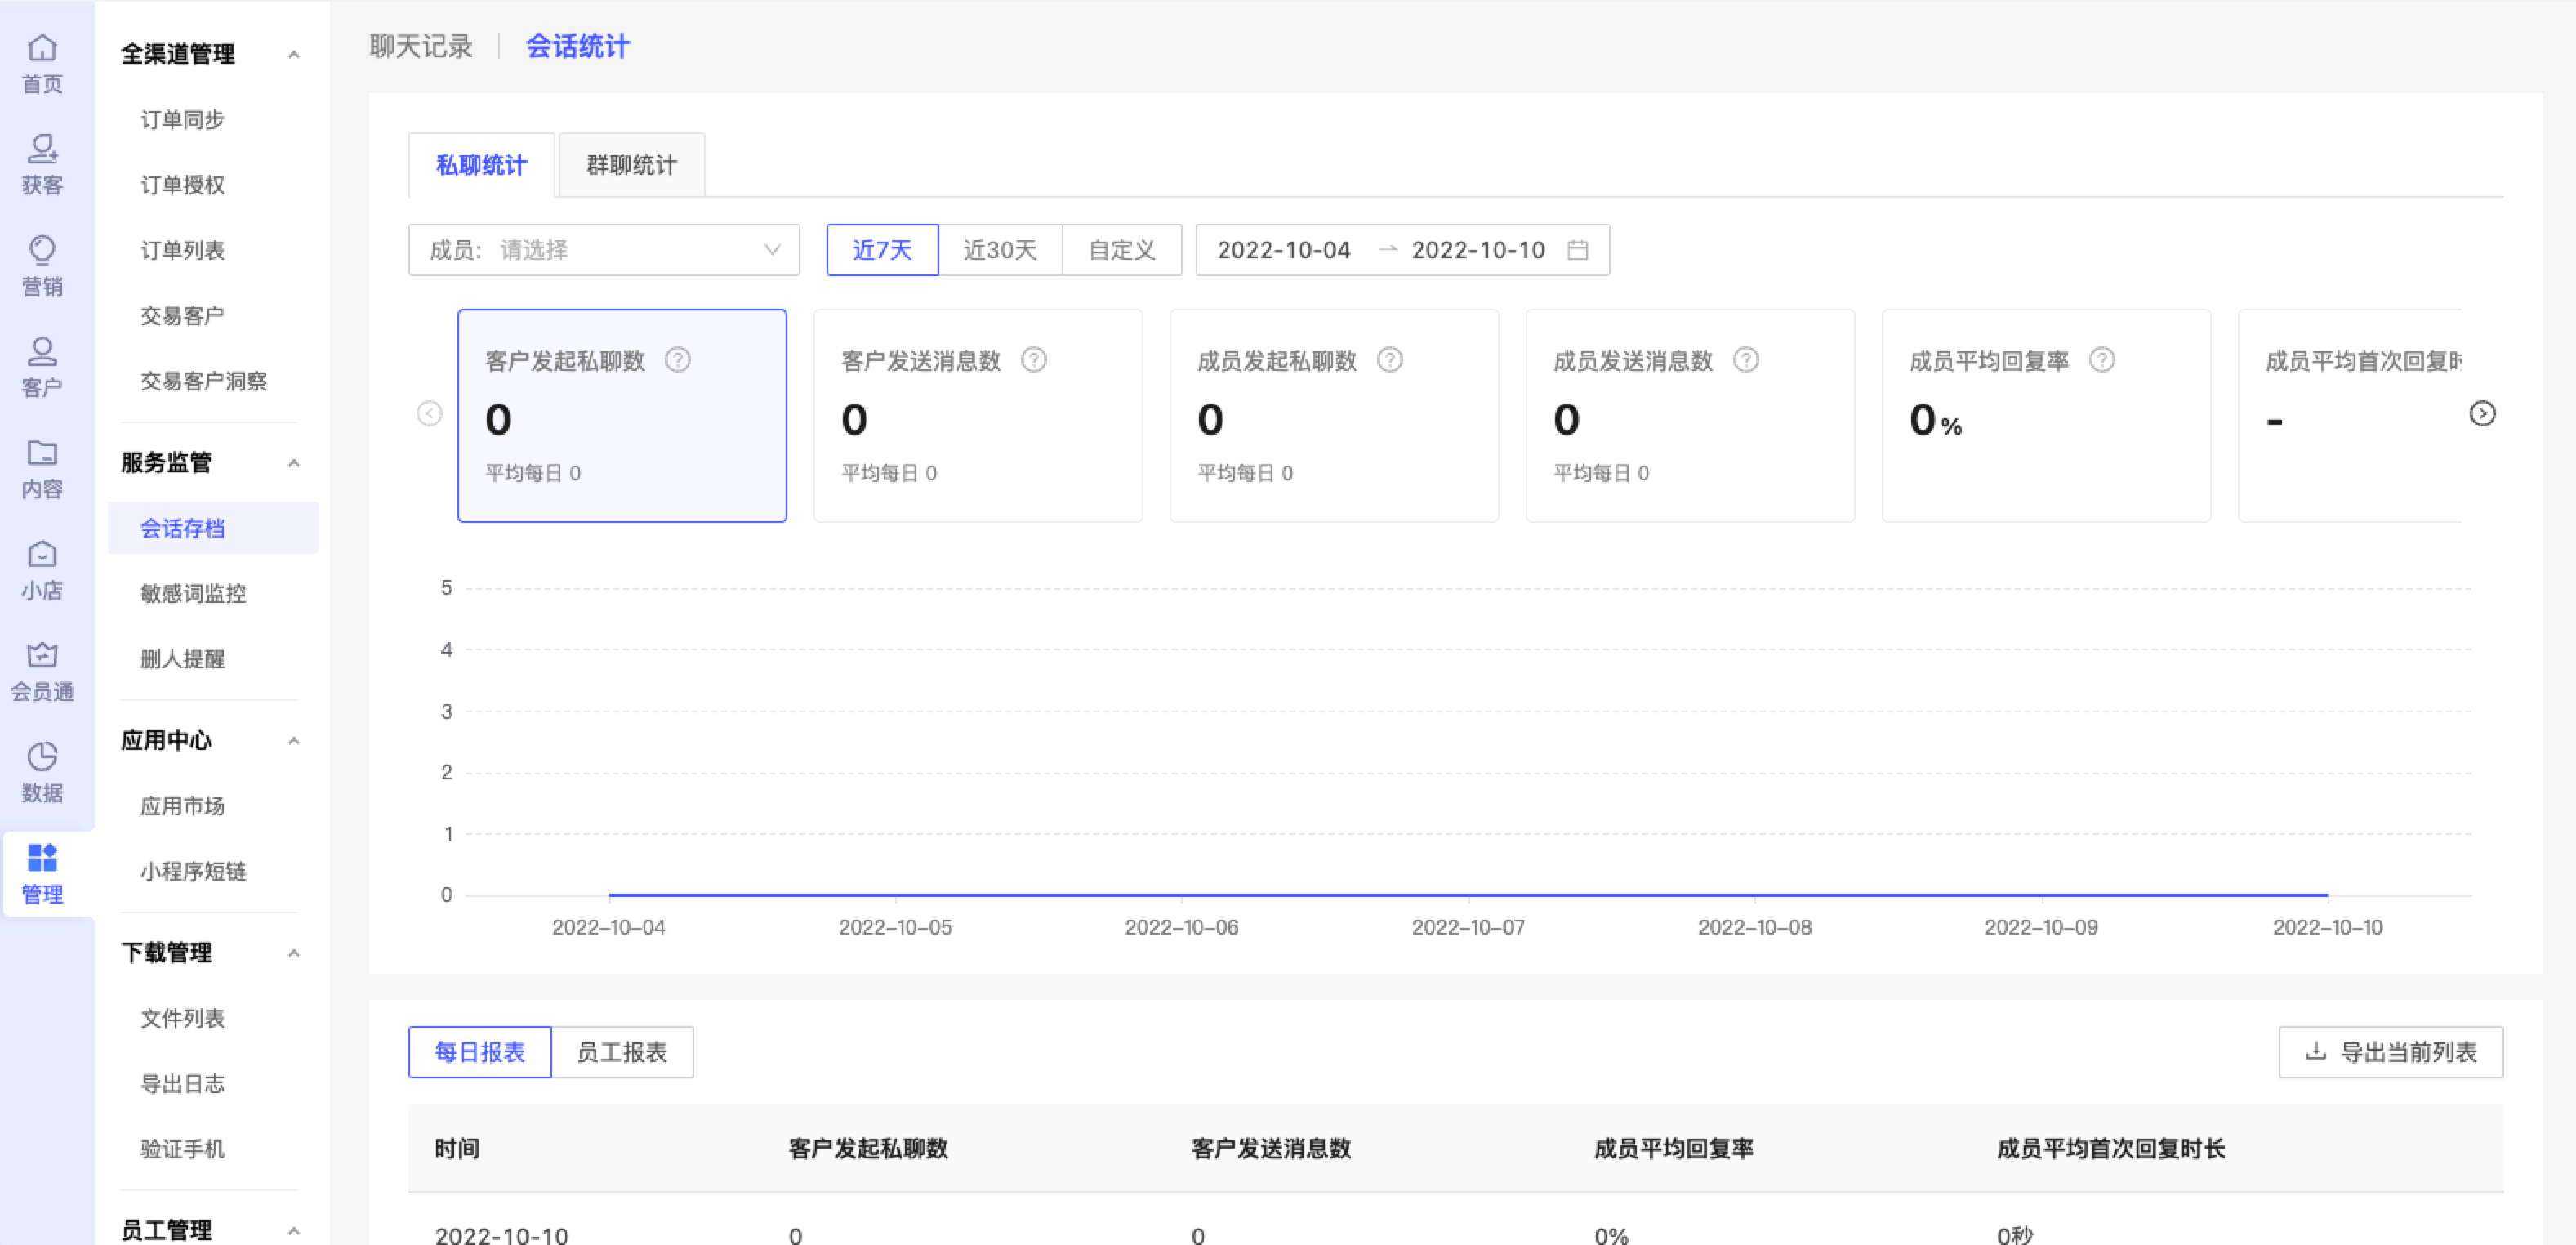
Task: Go to next stat cards with right arrow
Action: coord(2482,414)
